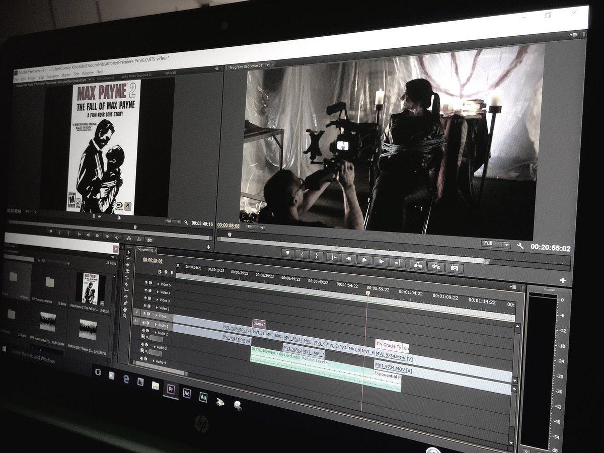Image resolution: width=604 pixels, height=453 pixels.
Task: Hide the Video 4 track output
Action: point(145,290)
